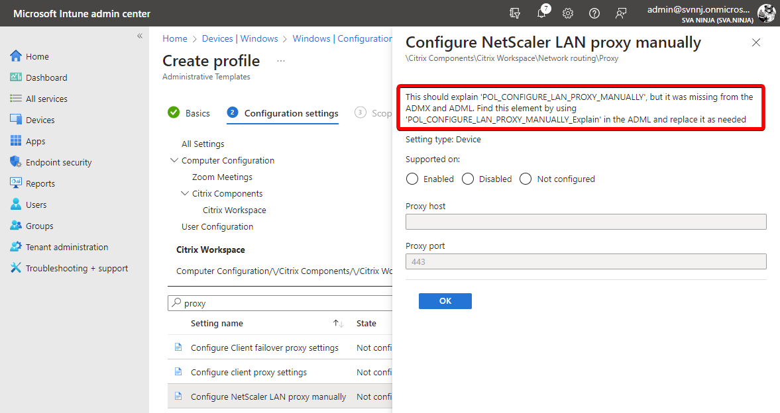This screenshot has width=780, height=413.
Task: Follow the Windows | Configuration breadcrumb link
Action: (342, 38)
